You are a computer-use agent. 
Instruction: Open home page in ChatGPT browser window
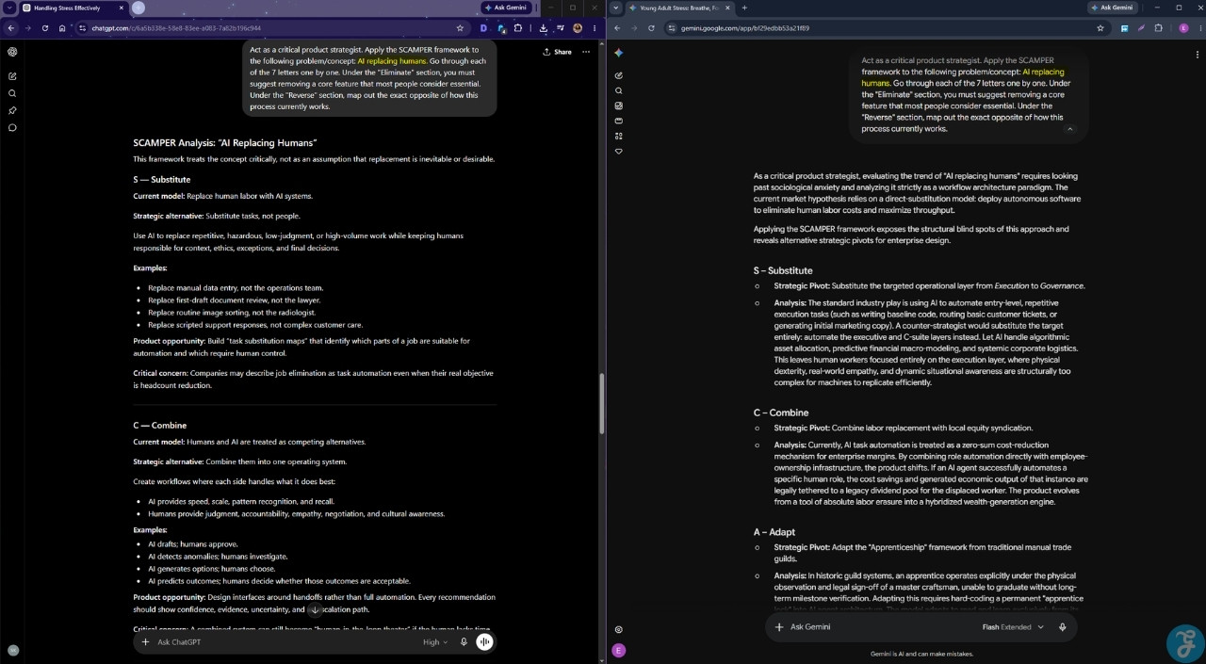[62, 28]
